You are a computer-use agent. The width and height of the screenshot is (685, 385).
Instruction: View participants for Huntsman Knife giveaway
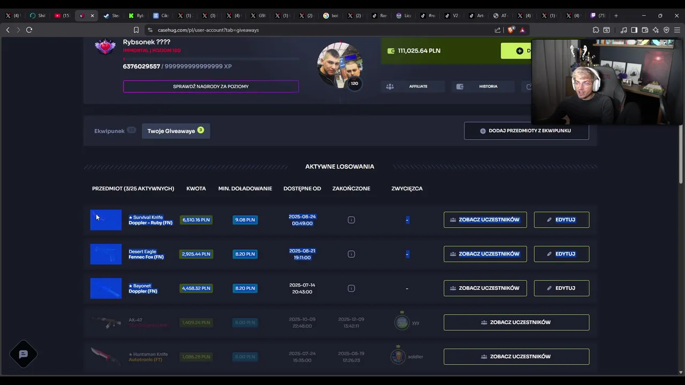click(516, 357)
